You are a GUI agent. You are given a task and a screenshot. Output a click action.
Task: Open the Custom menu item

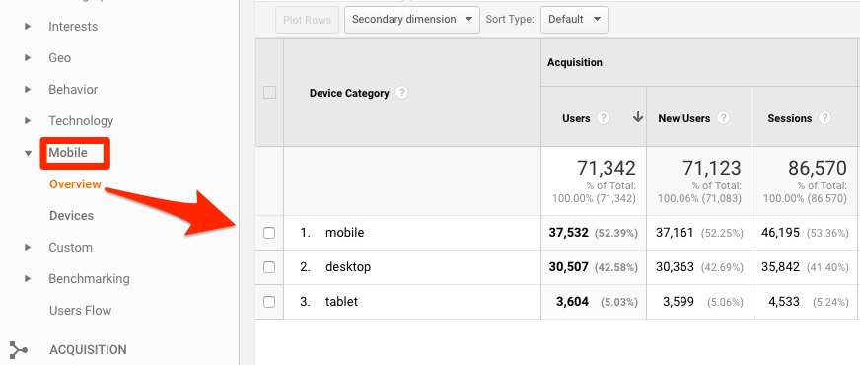point(70,247)
